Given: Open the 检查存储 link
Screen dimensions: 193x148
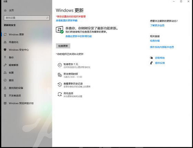Looking at the screenshot, I should point(155,41).
